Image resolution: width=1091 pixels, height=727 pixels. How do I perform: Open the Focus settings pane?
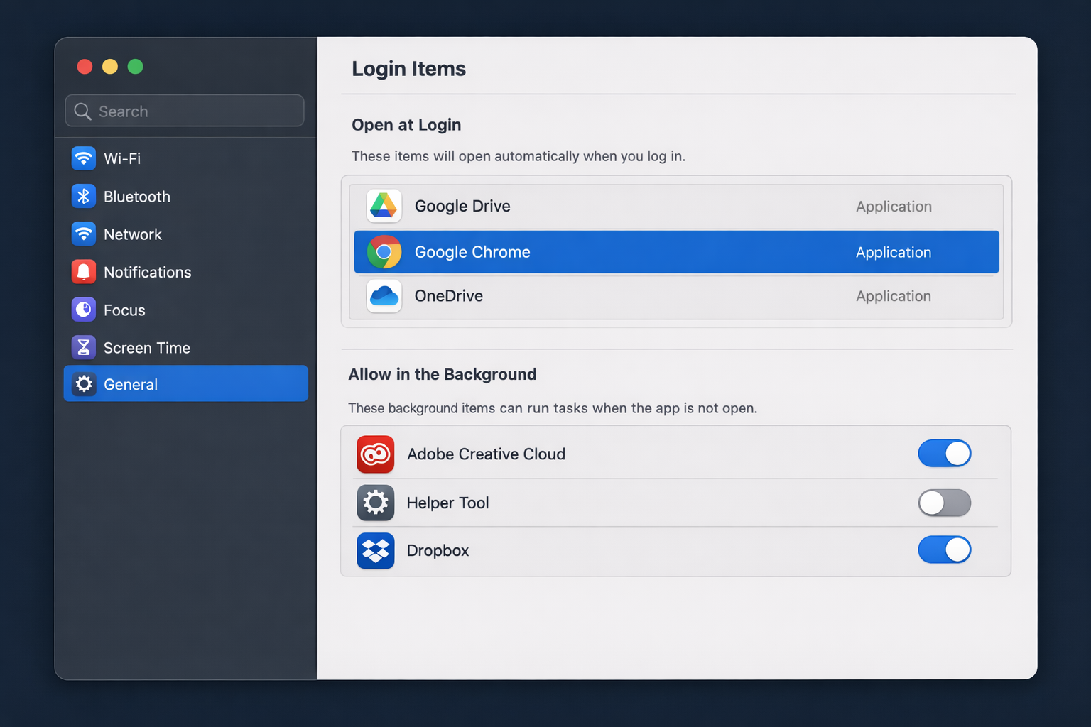coord(185,310)
